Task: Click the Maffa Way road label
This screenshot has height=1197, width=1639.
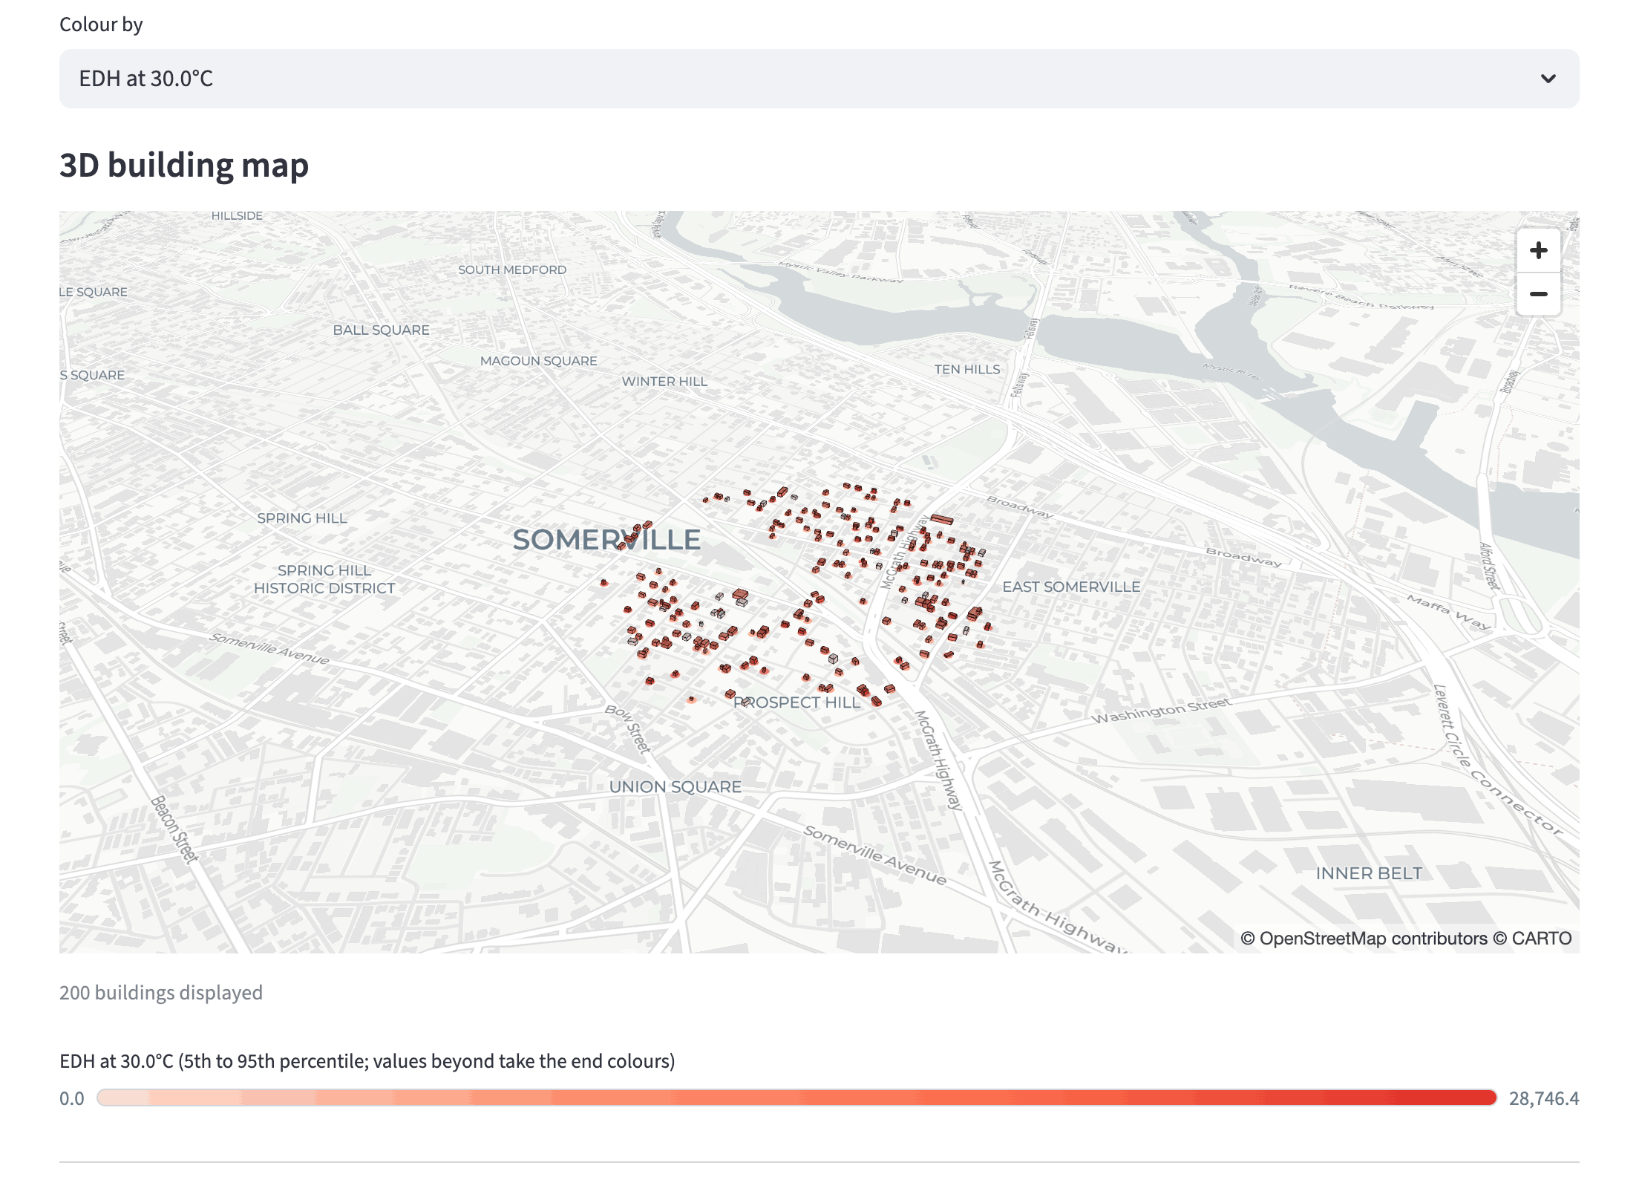Action: [1448, 613]
